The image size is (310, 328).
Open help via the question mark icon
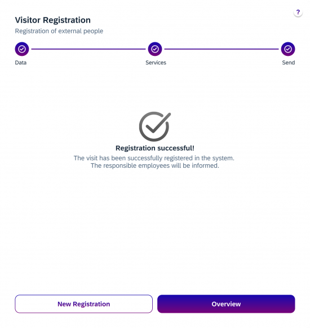pyautogui.click(x=298, y=12)
